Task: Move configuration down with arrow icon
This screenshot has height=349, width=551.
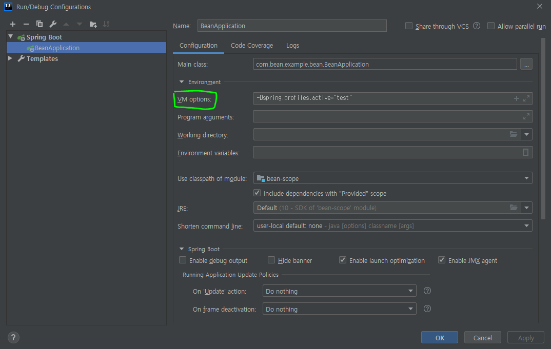Action: (80, 24)
